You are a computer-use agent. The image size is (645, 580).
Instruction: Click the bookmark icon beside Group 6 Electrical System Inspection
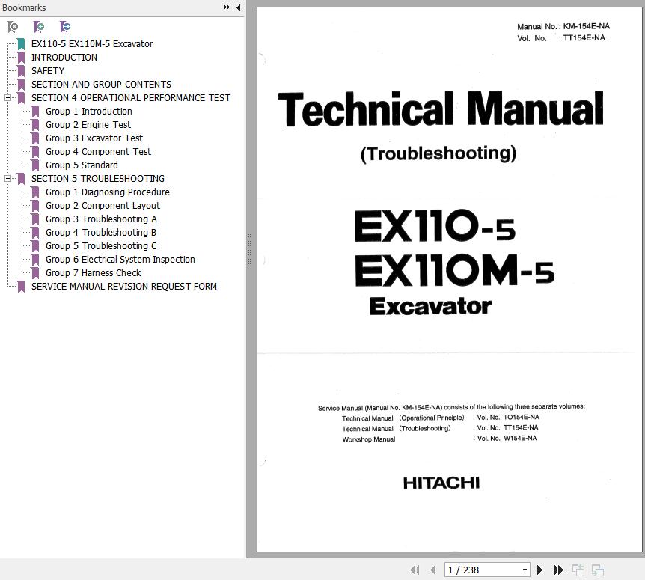(35, 260)
